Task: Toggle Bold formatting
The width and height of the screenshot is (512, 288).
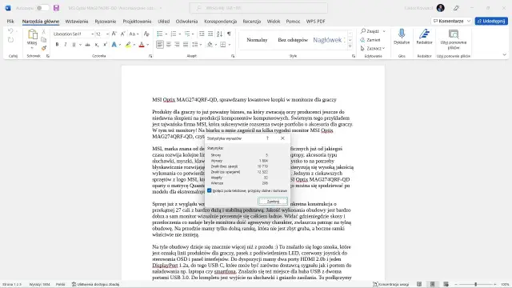Action: tap(57, 45)
